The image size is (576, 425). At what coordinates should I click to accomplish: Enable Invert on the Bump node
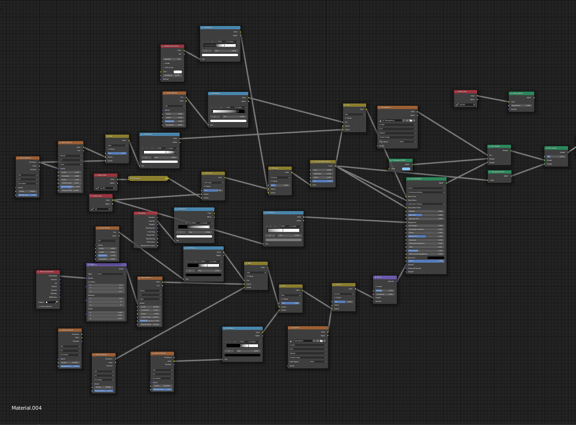coord(376,286)
